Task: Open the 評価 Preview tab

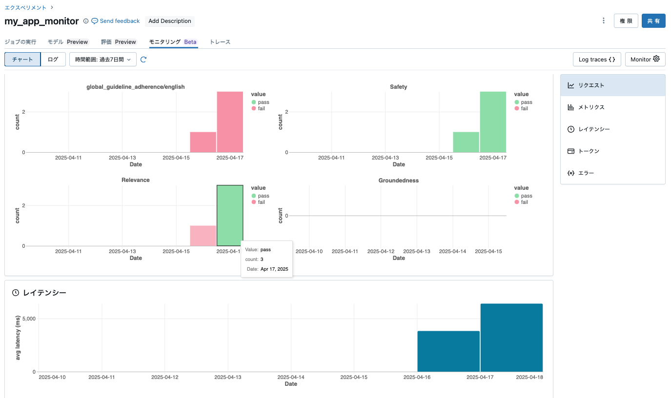Action: coord(119,42)
